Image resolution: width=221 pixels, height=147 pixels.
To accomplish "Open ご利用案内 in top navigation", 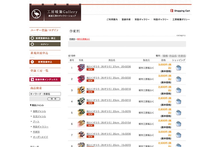I will click(x=112, y=19).
